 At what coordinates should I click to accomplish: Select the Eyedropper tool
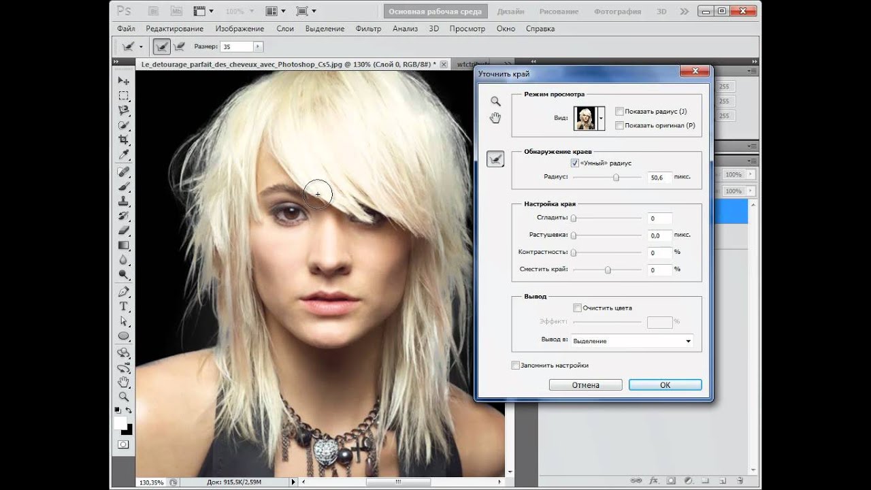click(124, 154)
